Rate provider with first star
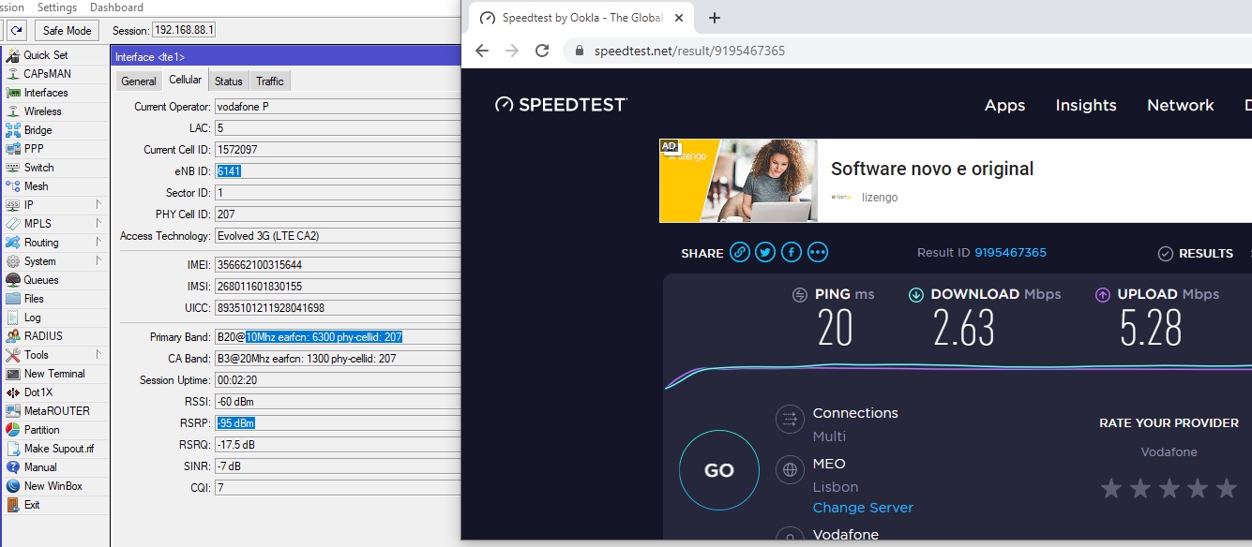 tap(1111, 488)
